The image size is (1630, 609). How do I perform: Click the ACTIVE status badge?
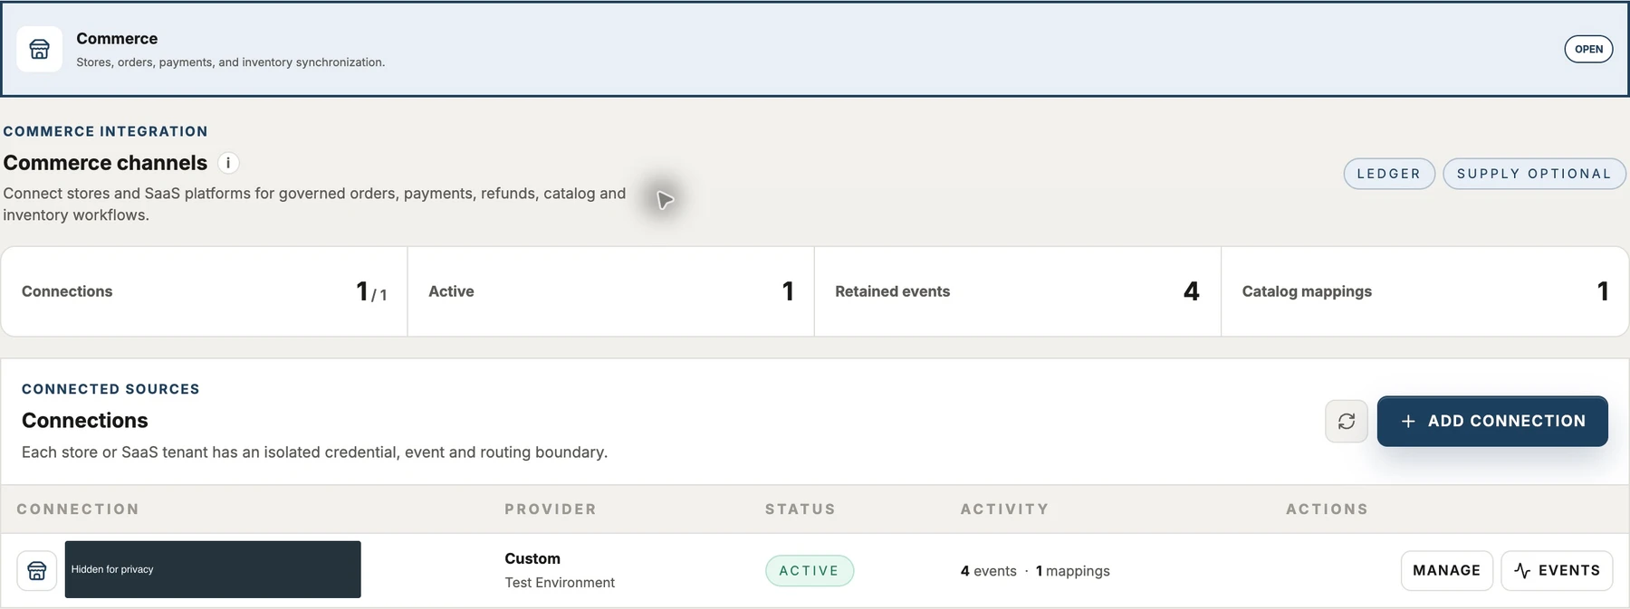pyautogui.click(x=810, y=571)
